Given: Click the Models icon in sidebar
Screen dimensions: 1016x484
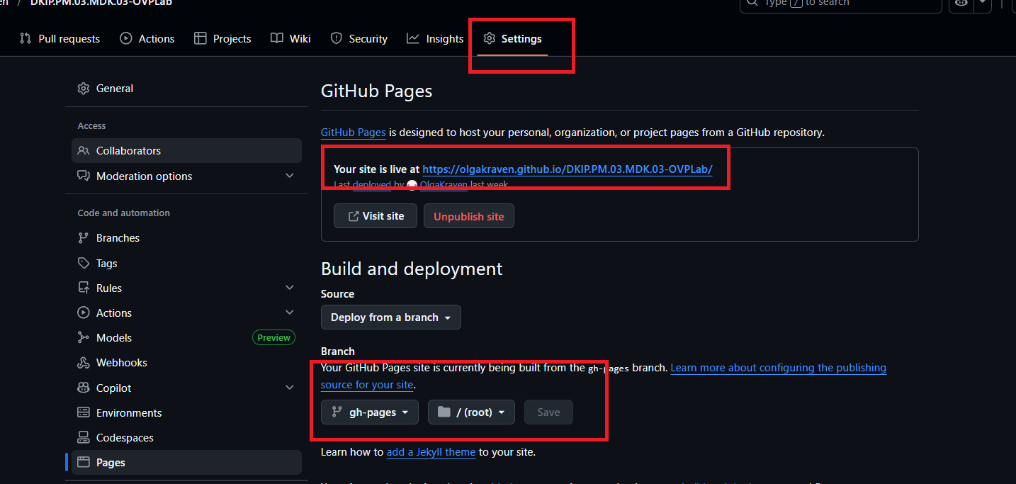Looking at the screenshot, I should (x=84, y=338).
